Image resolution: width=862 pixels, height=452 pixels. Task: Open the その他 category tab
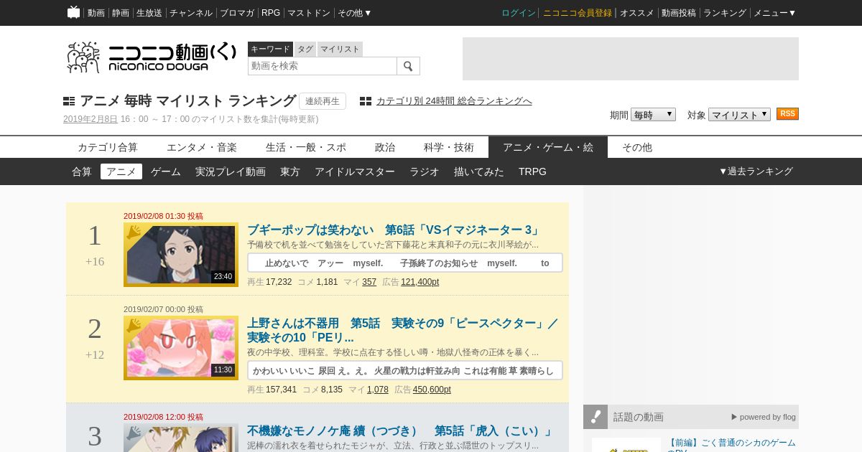pyautogui.click(x=637, y=147)
